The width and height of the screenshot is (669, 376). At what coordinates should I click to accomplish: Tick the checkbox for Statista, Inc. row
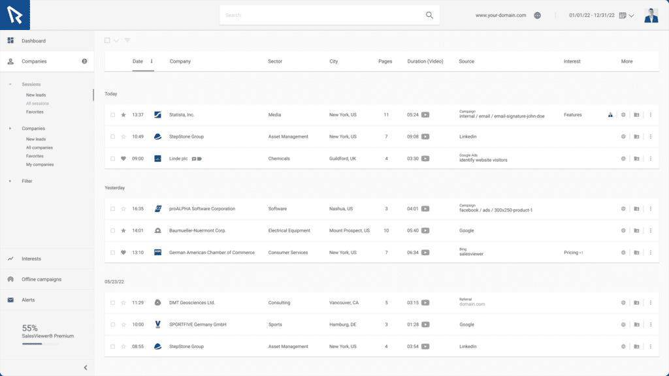point(112,115)
